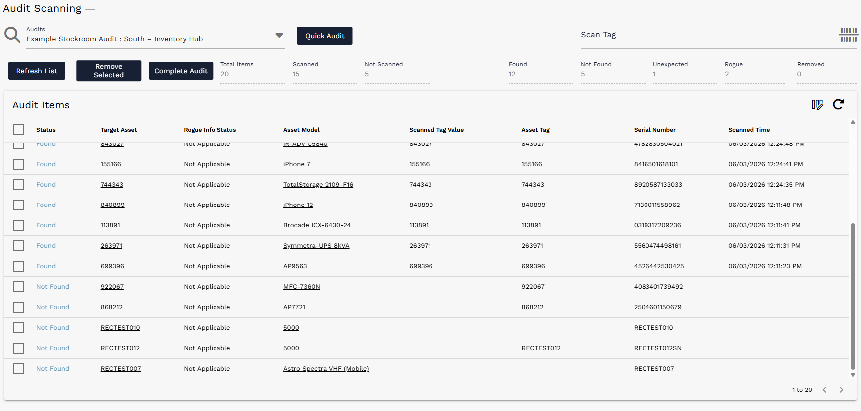Toggle the select-all checkbox in the header
This screenshot has height=411, width=861.
coord(19,130)
